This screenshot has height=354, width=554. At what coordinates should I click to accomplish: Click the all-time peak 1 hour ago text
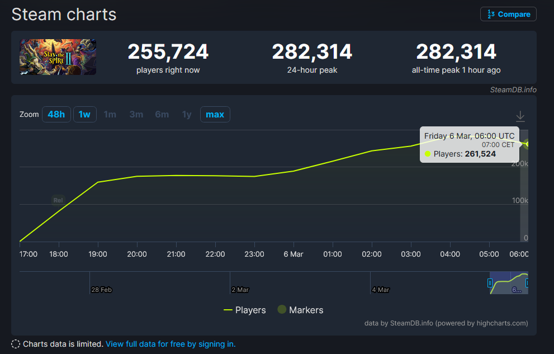pos(456,70)
